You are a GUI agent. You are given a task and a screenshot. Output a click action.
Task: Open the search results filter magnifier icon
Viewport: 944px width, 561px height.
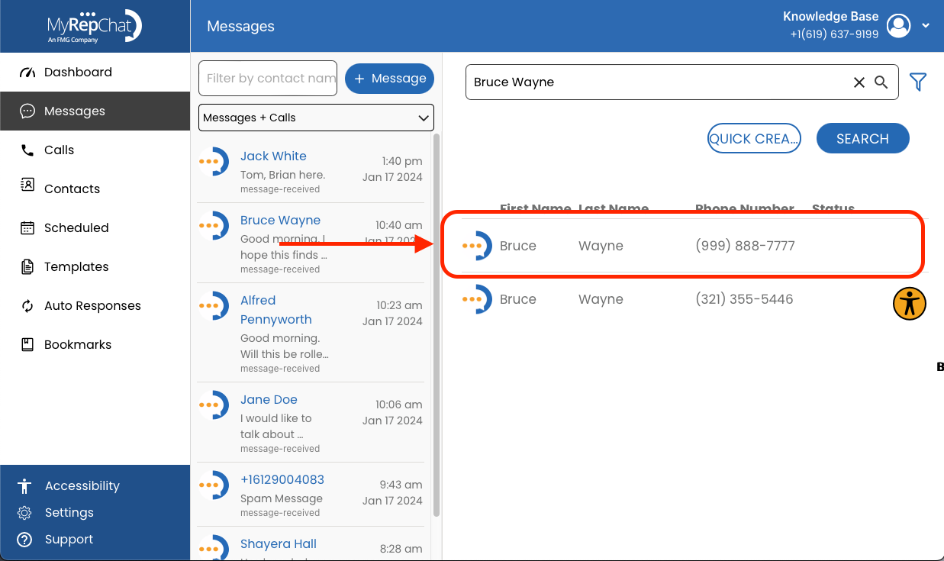pos(882,82)
